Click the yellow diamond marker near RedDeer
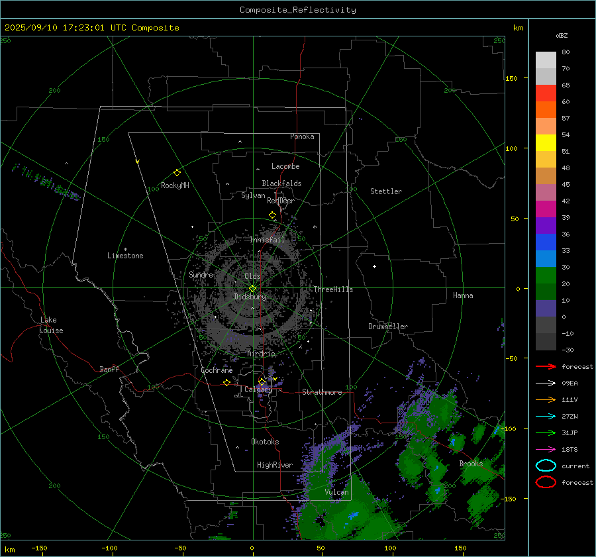 click(272, 215)
